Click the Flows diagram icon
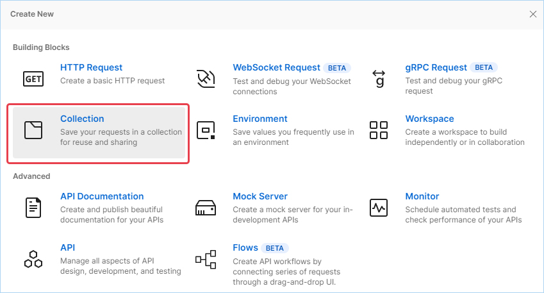 [x=206, y=259]
